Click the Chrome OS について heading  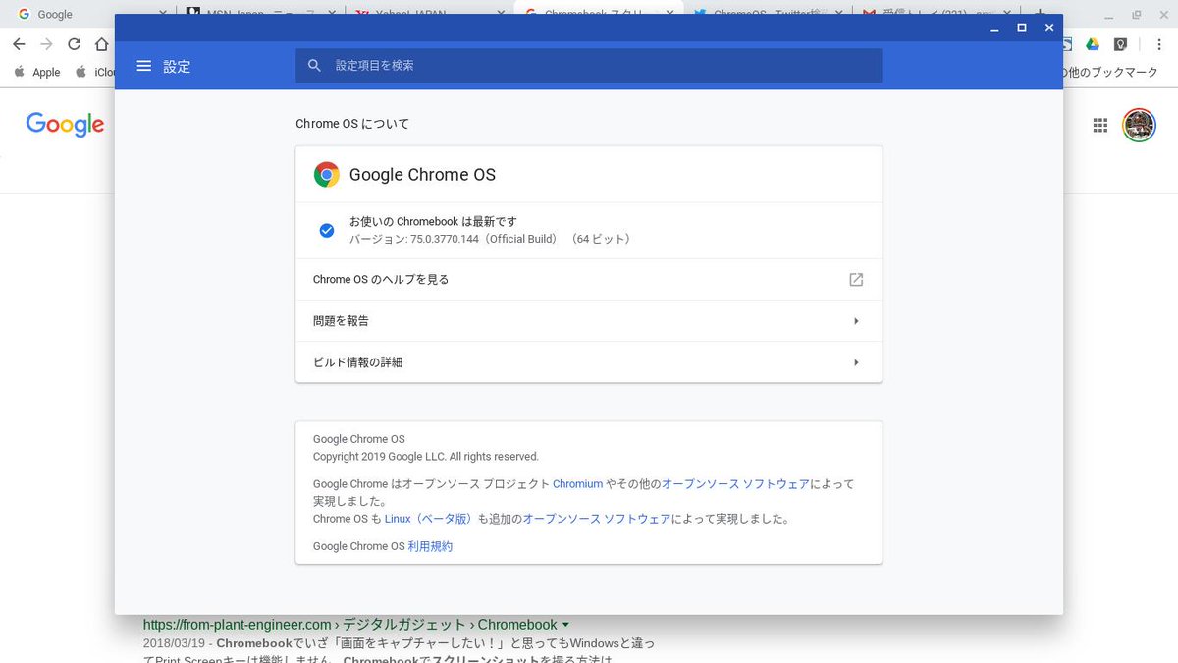352,124
